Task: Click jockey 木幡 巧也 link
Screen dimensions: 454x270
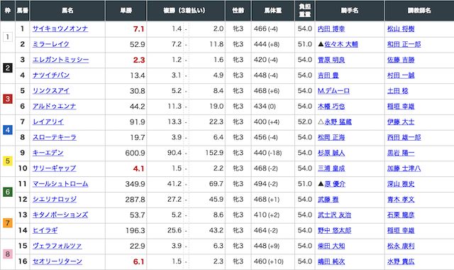Action: [331, 106]
